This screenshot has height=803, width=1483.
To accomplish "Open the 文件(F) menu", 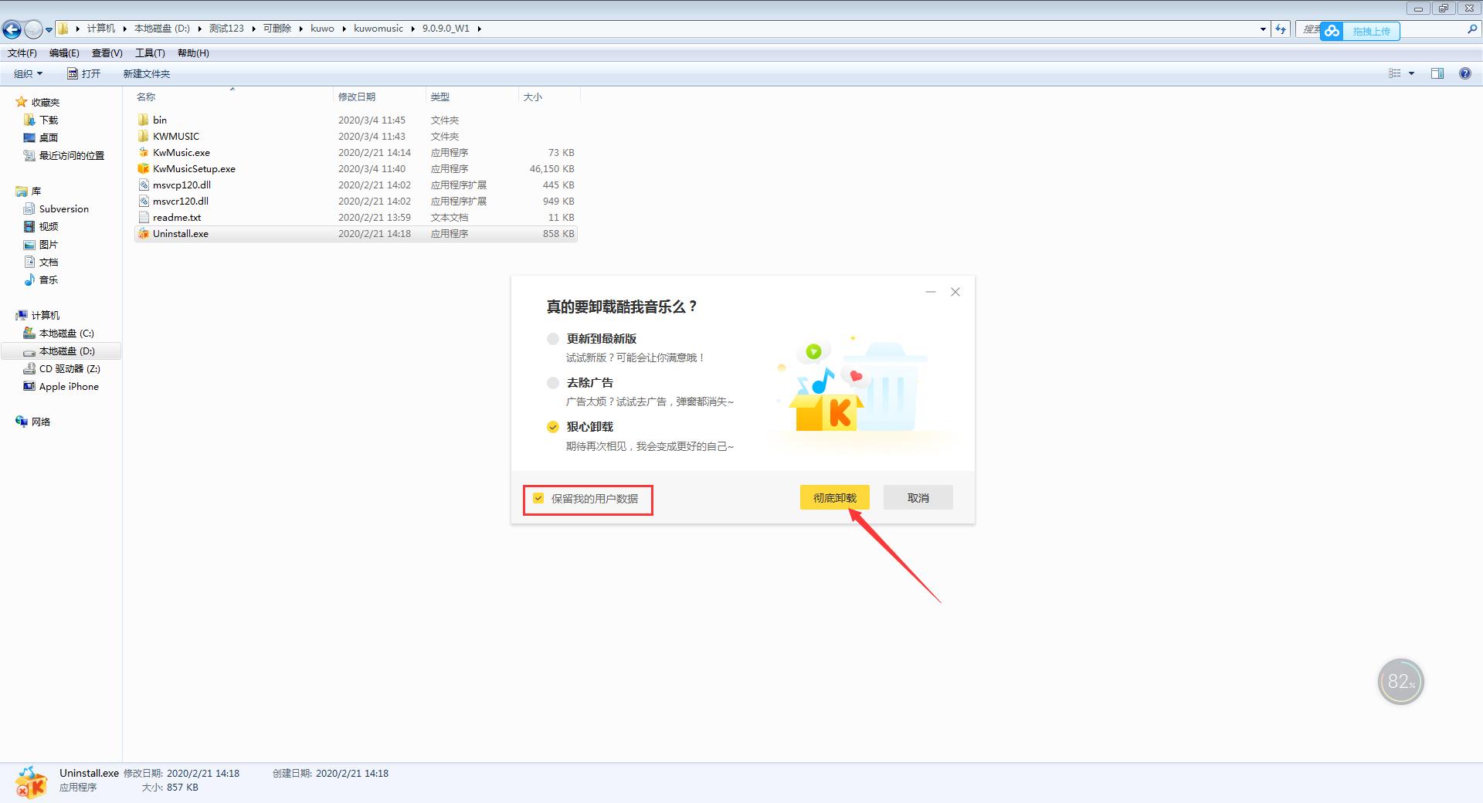I will pyautogui.click(x=22, y=53).
